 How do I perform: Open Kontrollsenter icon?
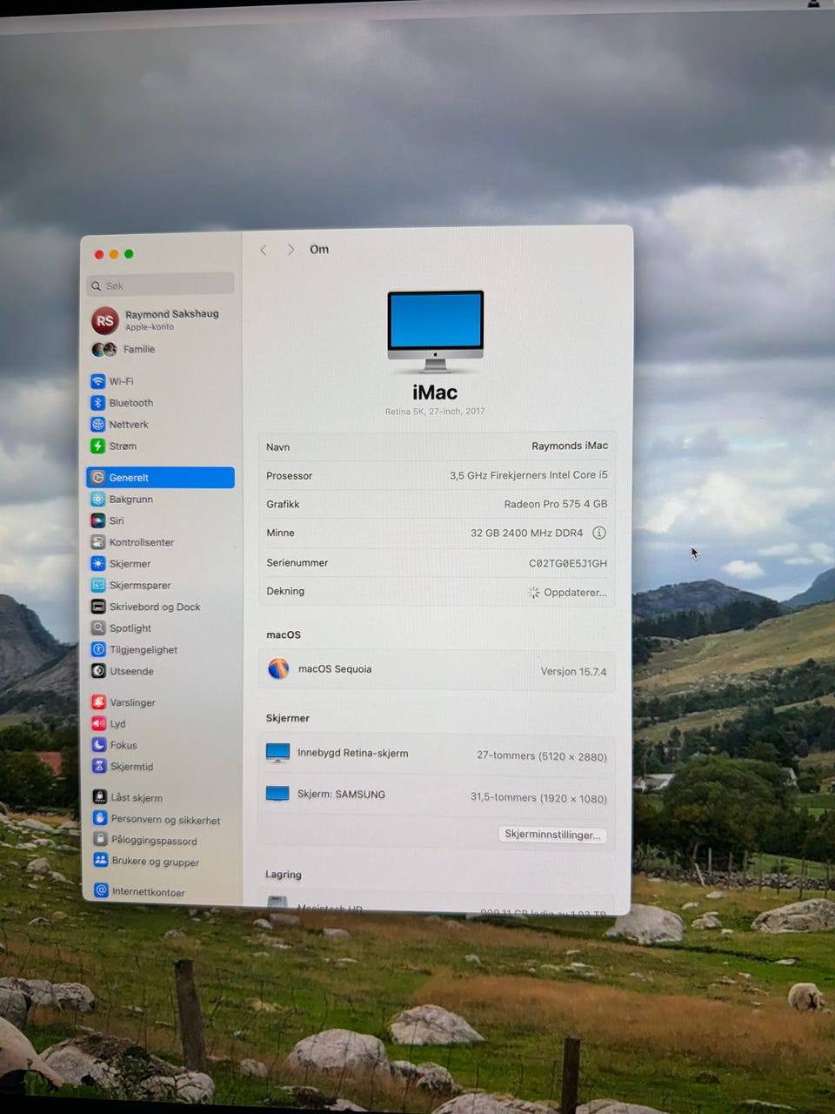(98, 542)
